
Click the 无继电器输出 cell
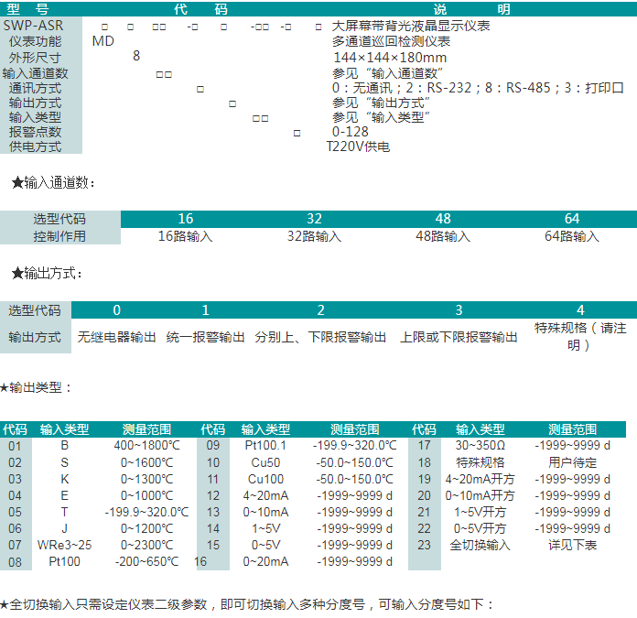[116, 337]
